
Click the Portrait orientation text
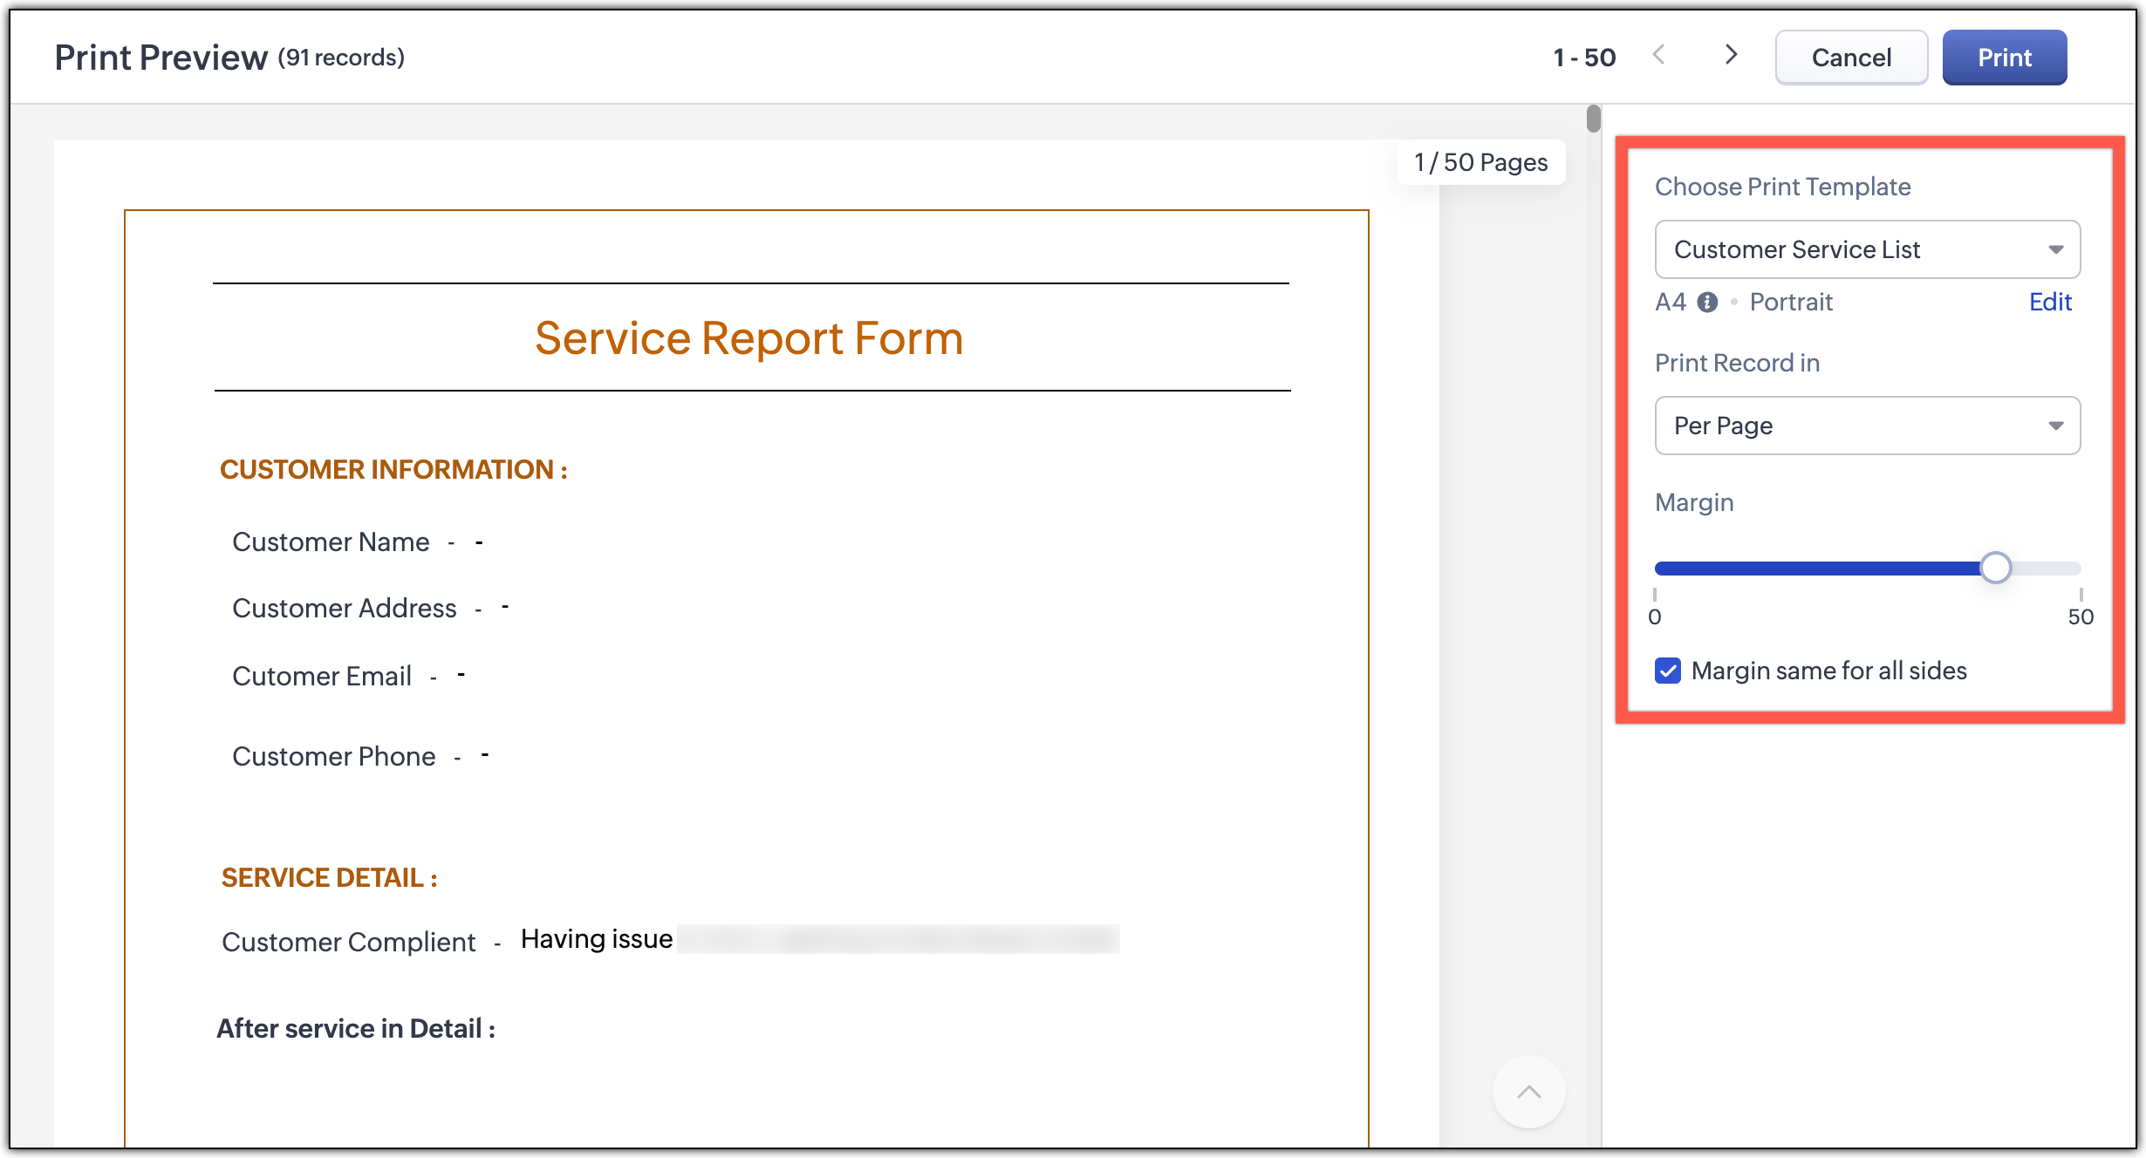coord(1790,302)
